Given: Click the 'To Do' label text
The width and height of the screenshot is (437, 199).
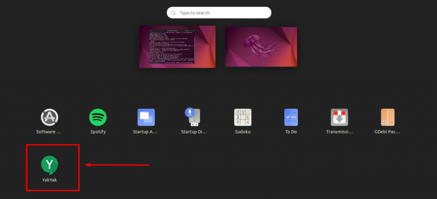Looking at the screenshot, I should pyautogui.click(x=291, y=132).
